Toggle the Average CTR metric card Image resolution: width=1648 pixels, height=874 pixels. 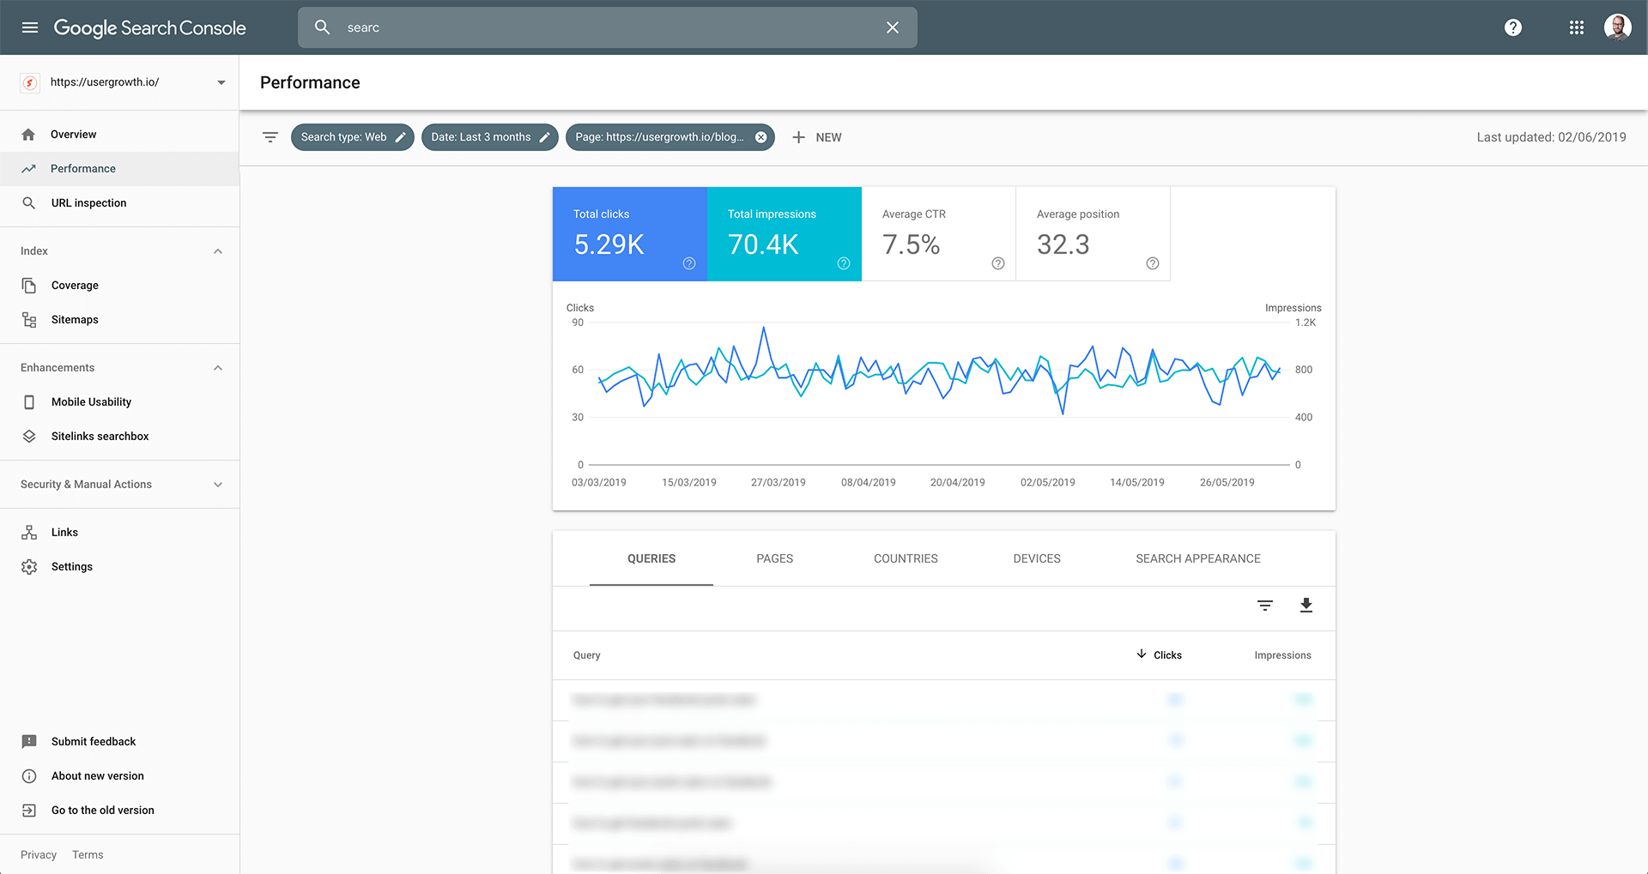pos(939,234)
